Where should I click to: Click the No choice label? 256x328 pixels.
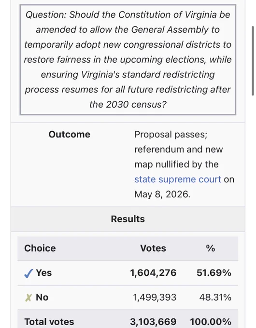pyautogui.click(x=42, y=297)
